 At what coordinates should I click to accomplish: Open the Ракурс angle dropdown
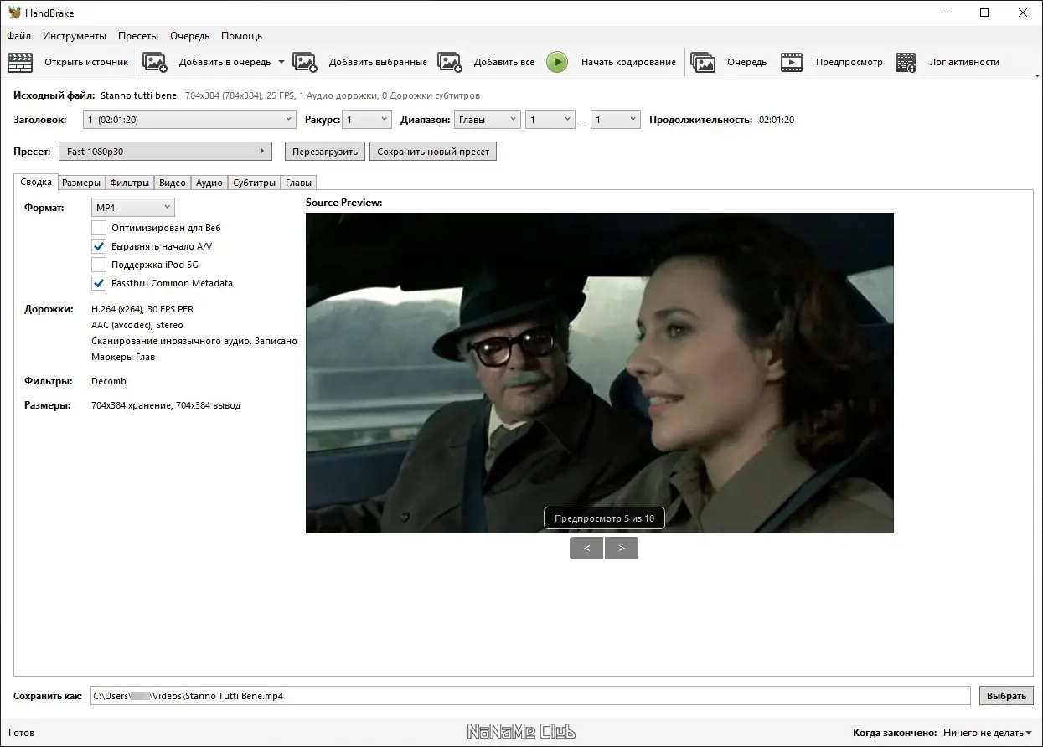click(x=368, y=120)
